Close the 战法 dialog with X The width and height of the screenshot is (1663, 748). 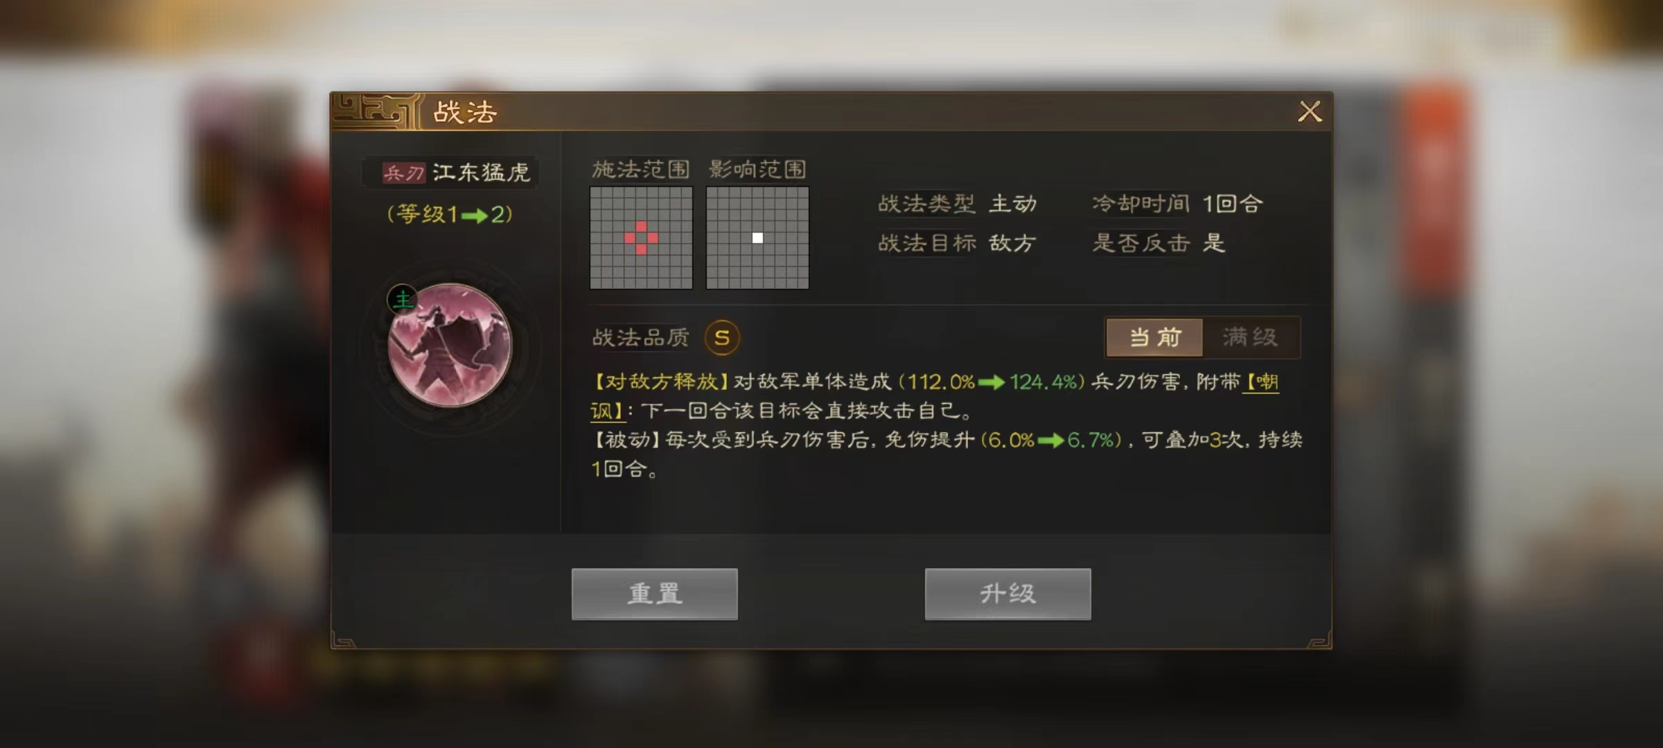[1309, 112]
